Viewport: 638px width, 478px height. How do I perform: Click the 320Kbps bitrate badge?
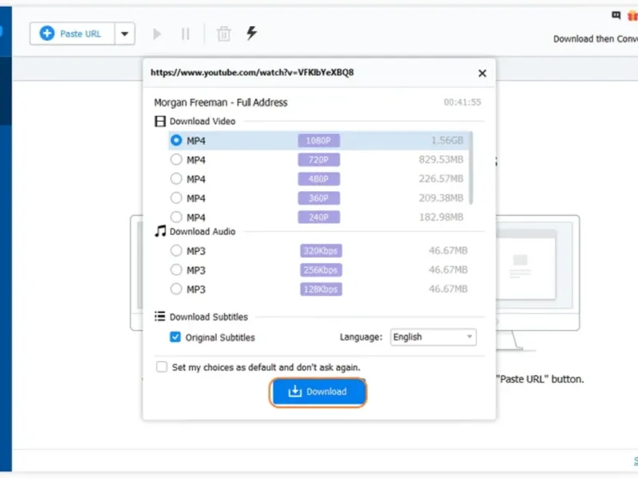click(321, 251)
